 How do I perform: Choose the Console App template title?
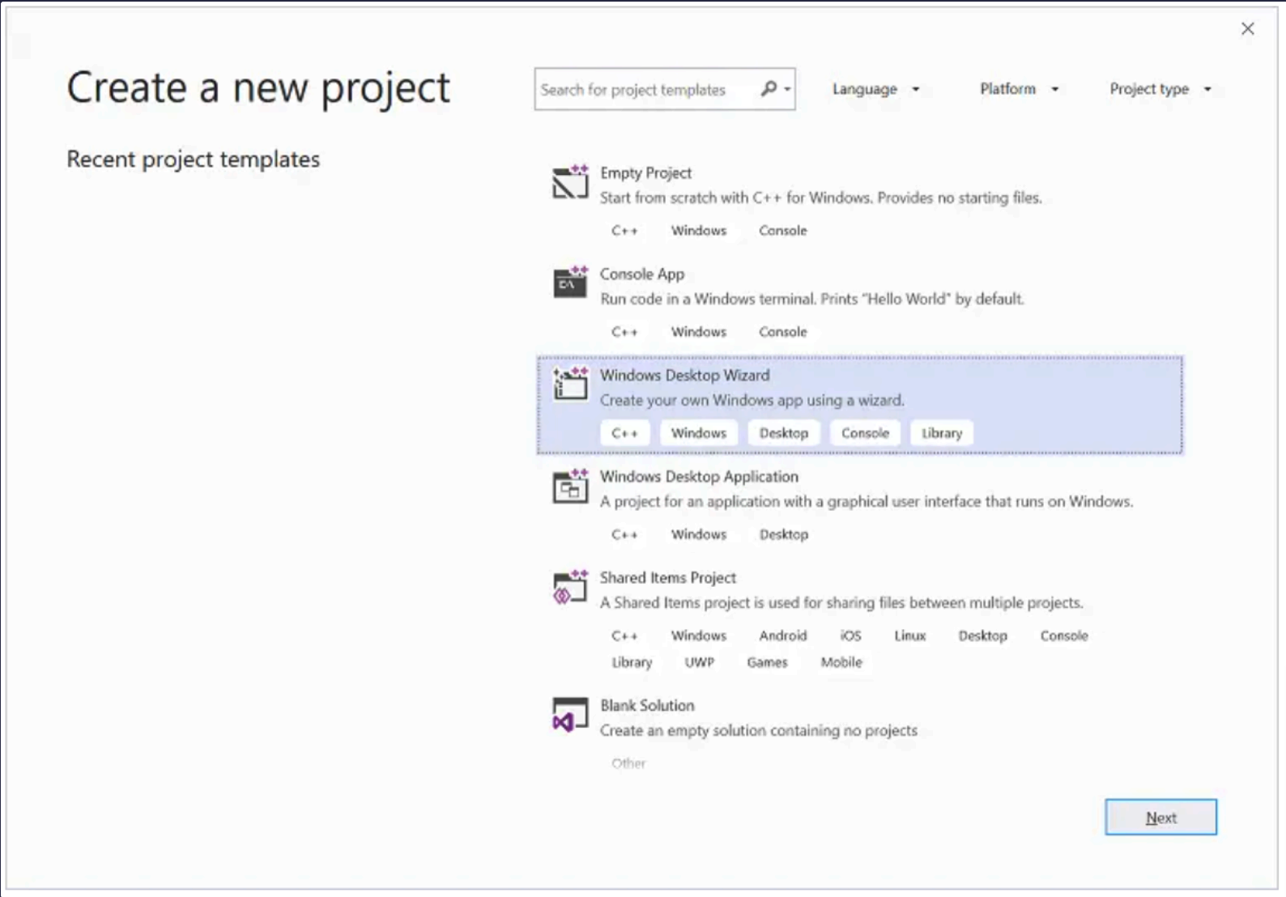click(641, 274)
